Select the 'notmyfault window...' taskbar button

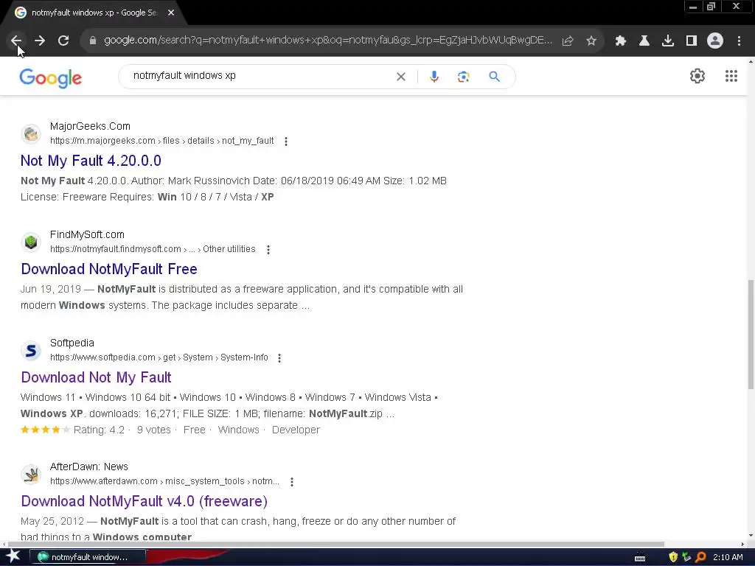coord(88,557)
